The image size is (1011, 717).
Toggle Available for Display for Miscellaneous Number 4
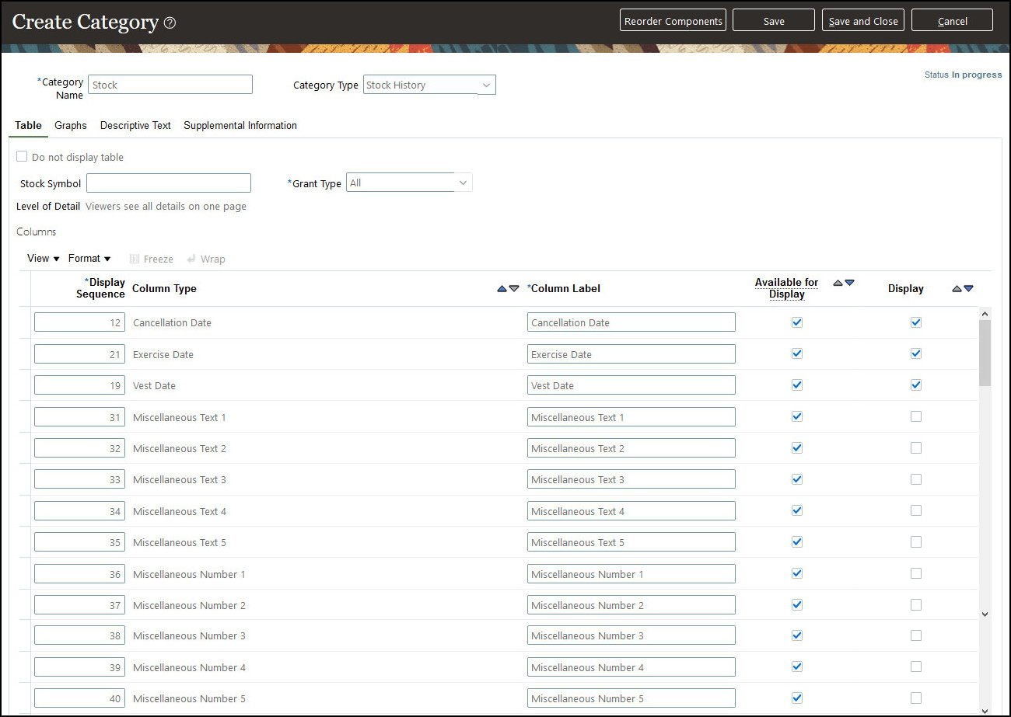point(797,667)
